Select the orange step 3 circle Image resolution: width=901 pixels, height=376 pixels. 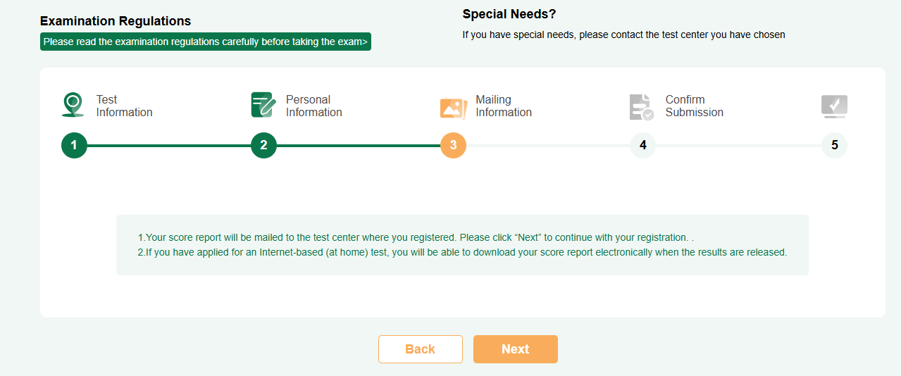click(x=453, y=146)
